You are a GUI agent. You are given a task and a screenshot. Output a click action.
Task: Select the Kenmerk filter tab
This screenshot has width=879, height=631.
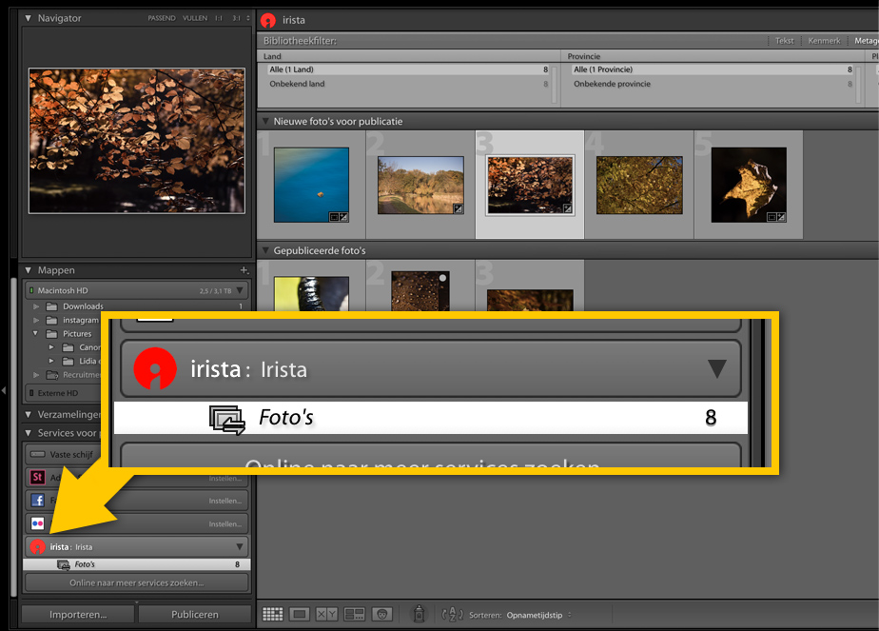(x=824, y=41)
